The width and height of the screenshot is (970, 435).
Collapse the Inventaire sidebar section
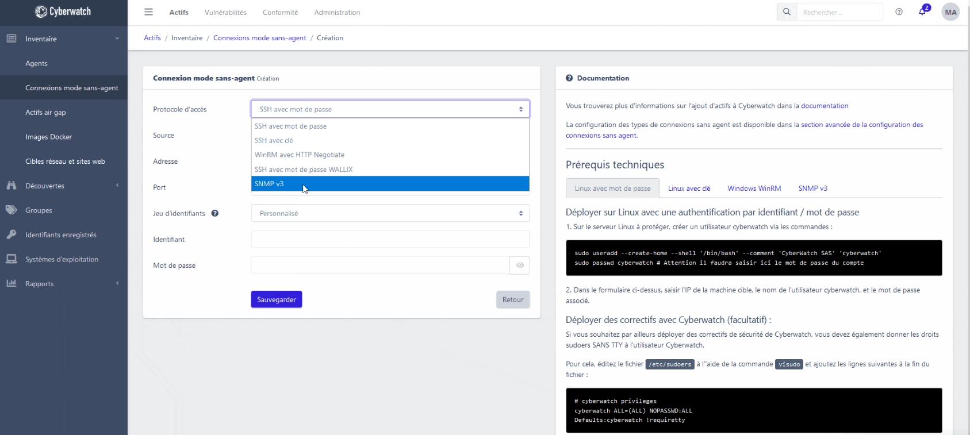(x=117, y=39)
